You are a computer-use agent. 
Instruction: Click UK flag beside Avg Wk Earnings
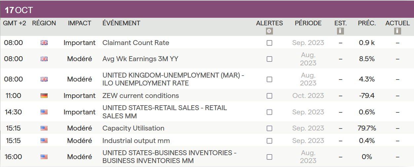coord(44,59)
